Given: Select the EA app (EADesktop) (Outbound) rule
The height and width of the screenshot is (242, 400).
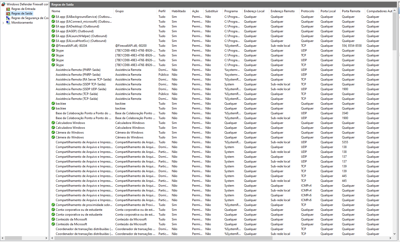Looking at the screenshot, I should pyautogui.click(x=77, y=26).
